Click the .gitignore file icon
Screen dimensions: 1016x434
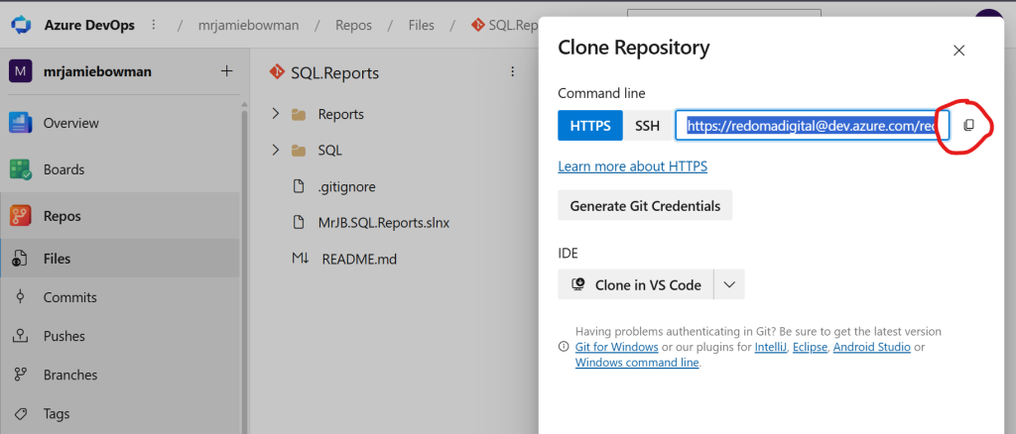[299, 187]
